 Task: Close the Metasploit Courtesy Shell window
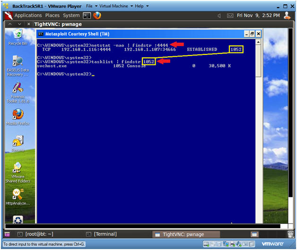coord(258,34)
